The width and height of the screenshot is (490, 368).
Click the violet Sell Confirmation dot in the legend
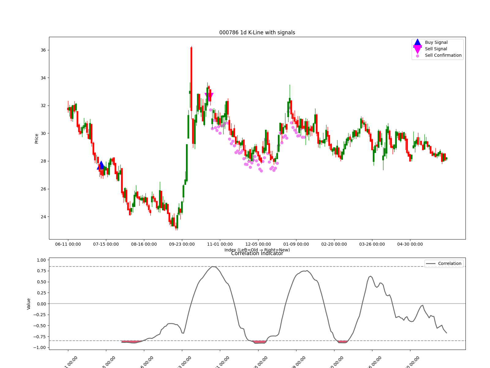click(x=417, y=56)
